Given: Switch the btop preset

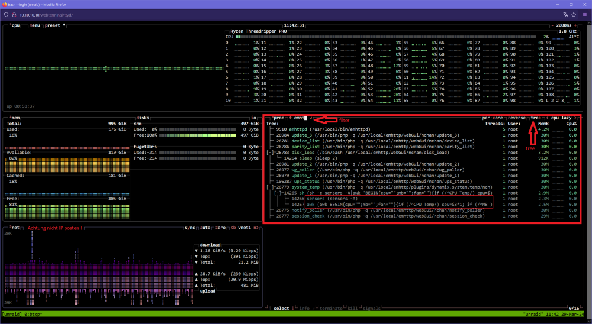Looking at the screenshot, I should [x=53, y=25].
